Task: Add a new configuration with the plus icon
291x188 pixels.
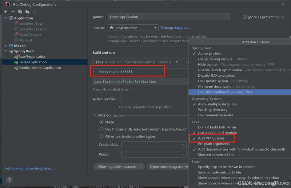Action: pyautogui.click(x=6, y=12)
